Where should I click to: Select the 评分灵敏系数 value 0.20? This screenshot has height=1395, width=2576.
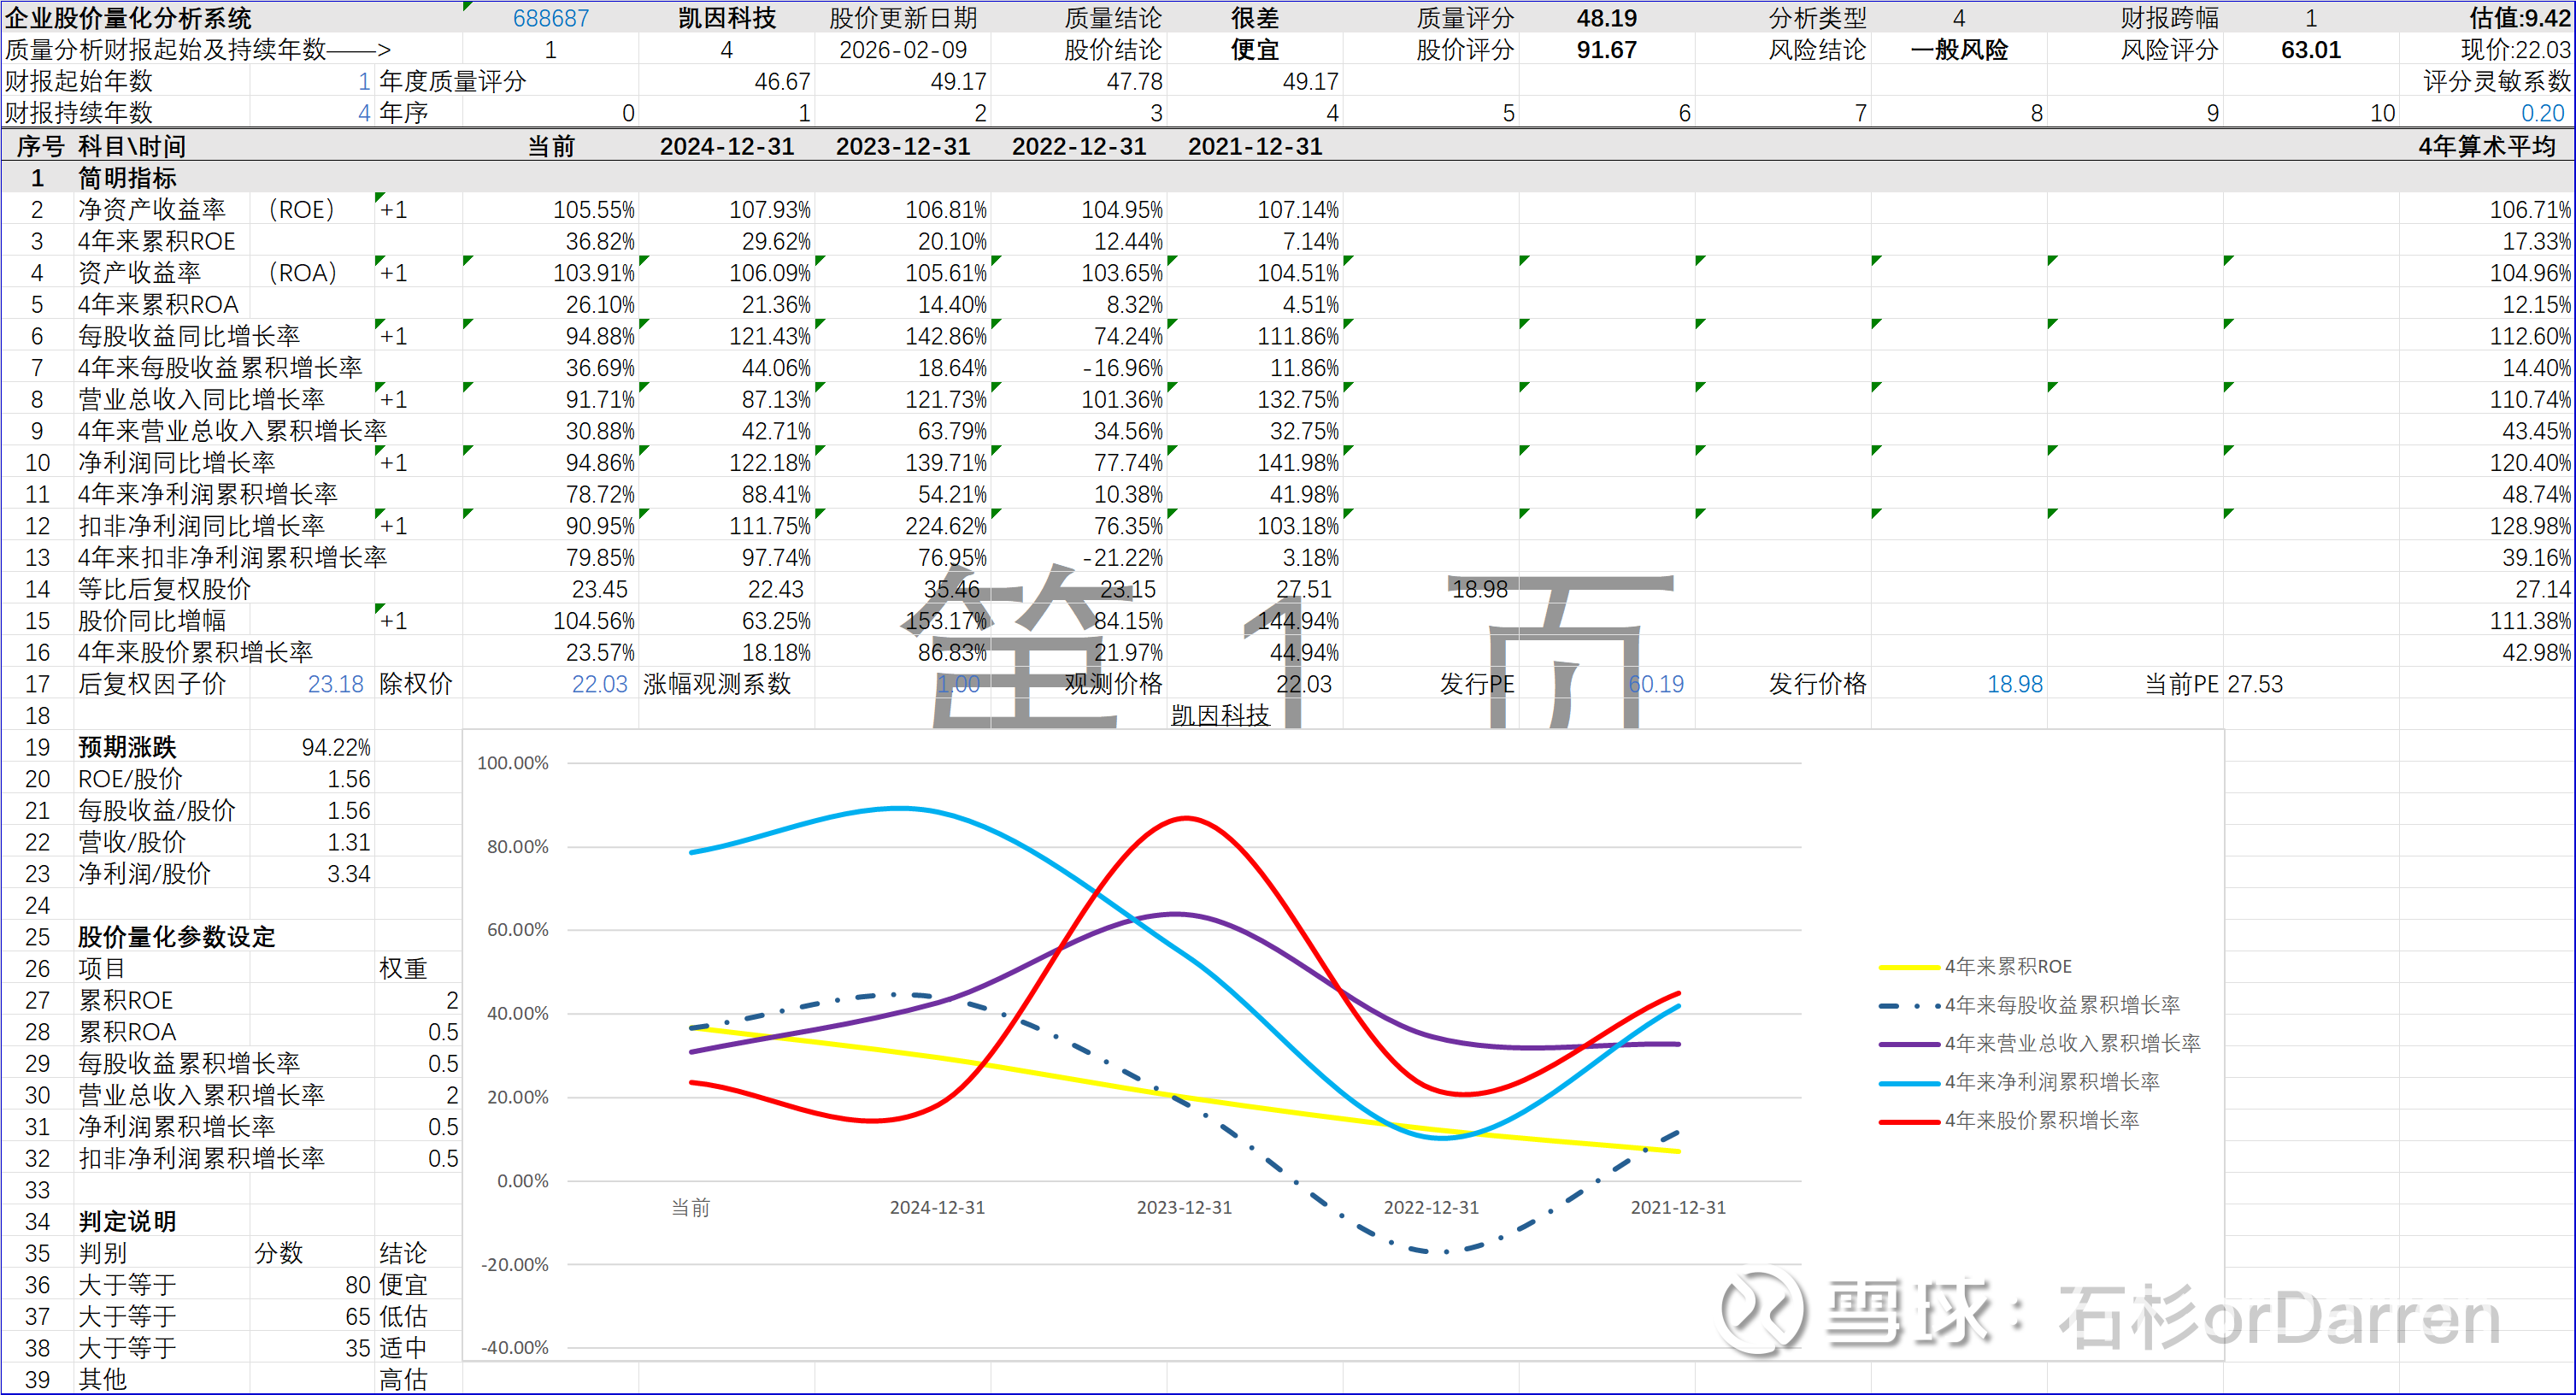pyautogui.click(x=2542, y=113)
